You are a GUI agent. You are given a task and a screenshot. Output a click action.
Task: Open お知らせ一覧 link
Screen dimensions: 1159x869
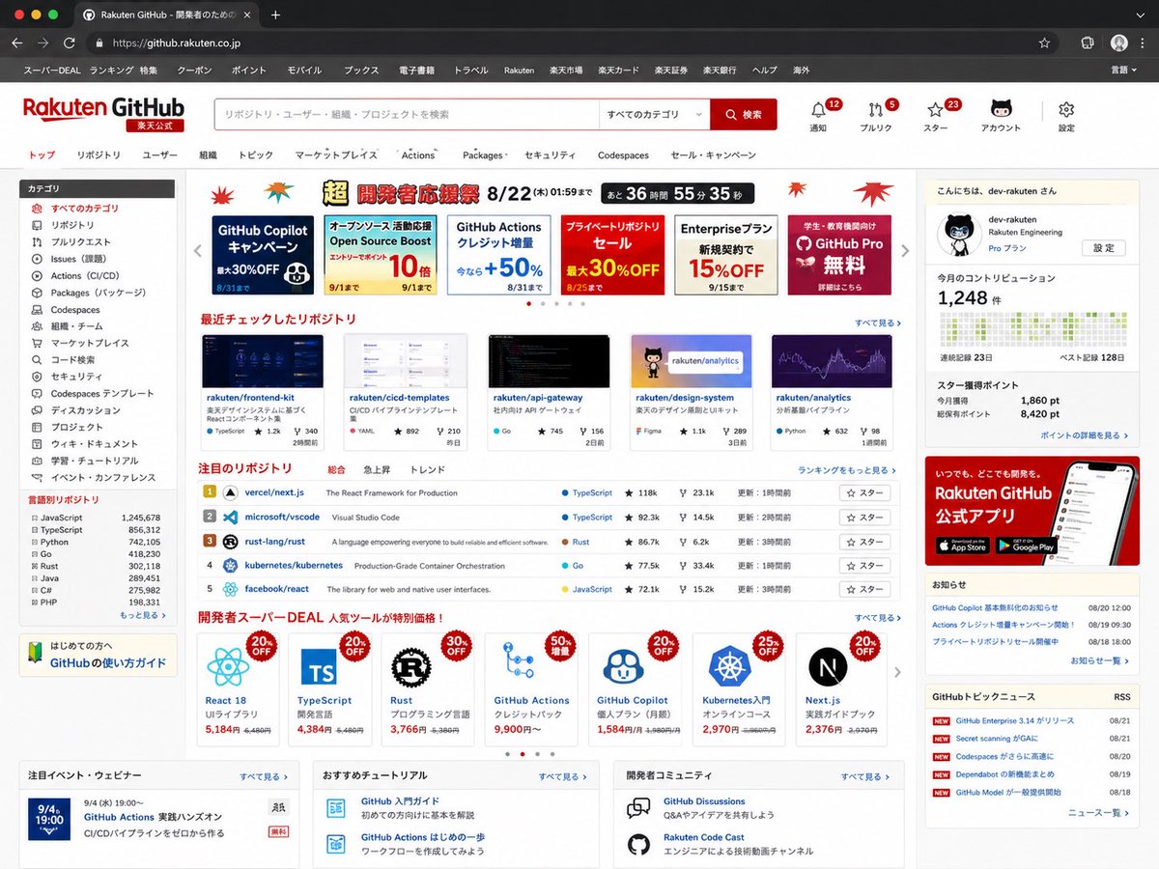click(1100, 660)
